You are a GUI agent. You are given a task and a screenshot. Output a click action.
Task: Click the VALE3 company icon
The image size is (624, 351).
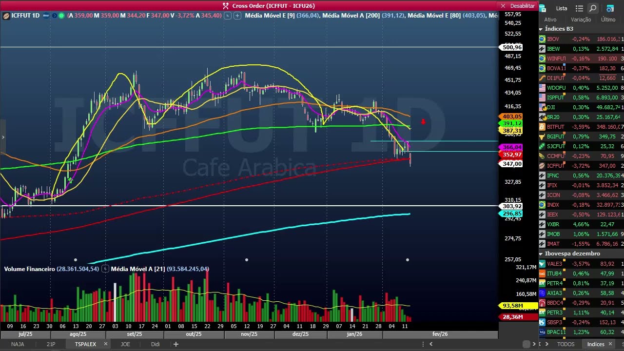pos(542,264)
